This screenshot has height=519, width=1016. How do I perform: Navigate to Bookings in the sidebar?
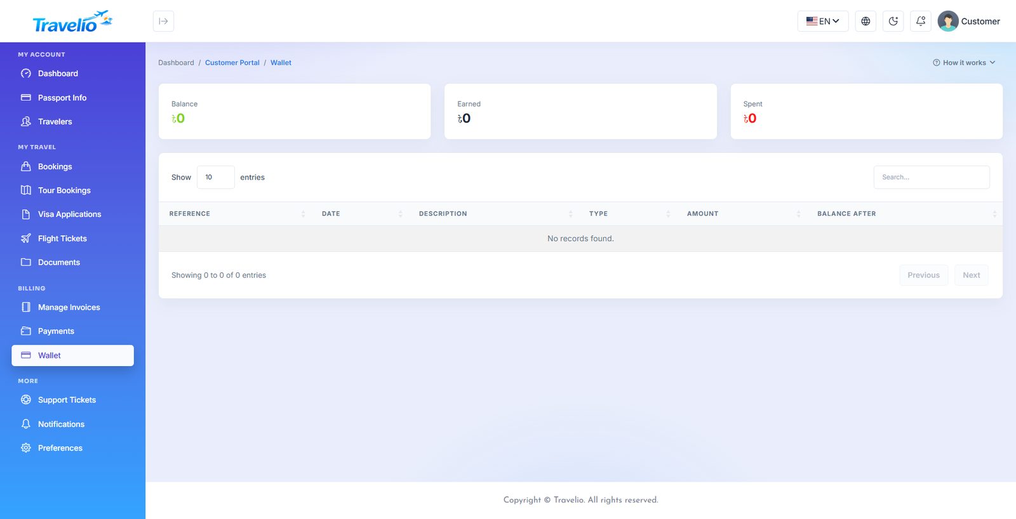point(72,166)
